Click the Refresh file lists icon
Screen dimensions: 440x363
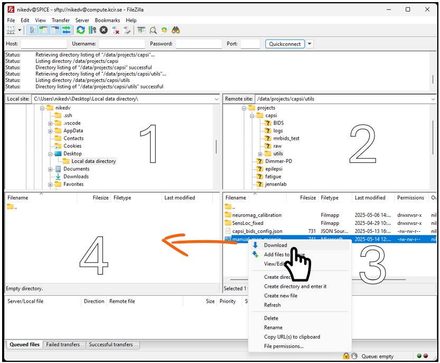pyautogui.click(x=80, y=30)
